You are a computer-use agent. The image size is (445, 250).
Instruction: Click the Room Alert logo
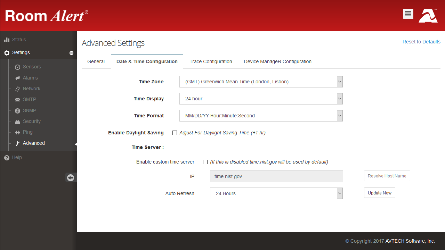(x=45, y=16)
